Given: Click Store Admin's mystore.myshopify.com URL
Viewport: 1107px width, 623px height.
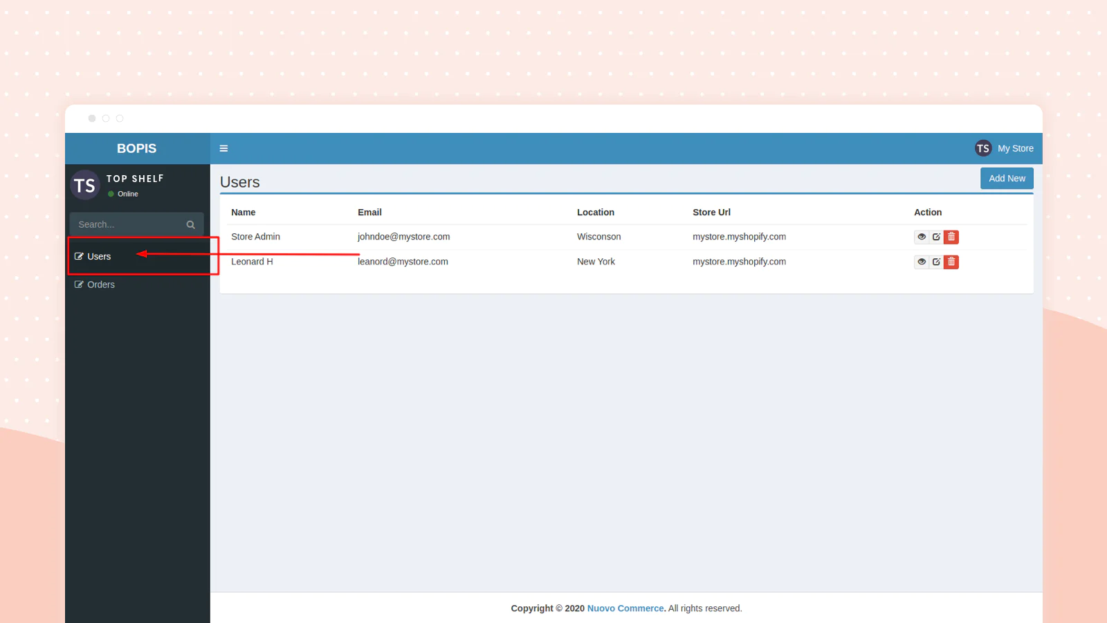Looking at the screenshot, I should (739, 237).
